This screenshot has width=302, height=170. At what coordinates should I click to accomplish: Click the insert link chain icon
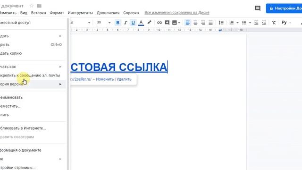(159, 23)
